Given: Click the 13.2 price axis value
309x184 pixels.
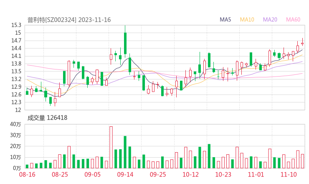Looking at the screenshot, I should point(16,79).
